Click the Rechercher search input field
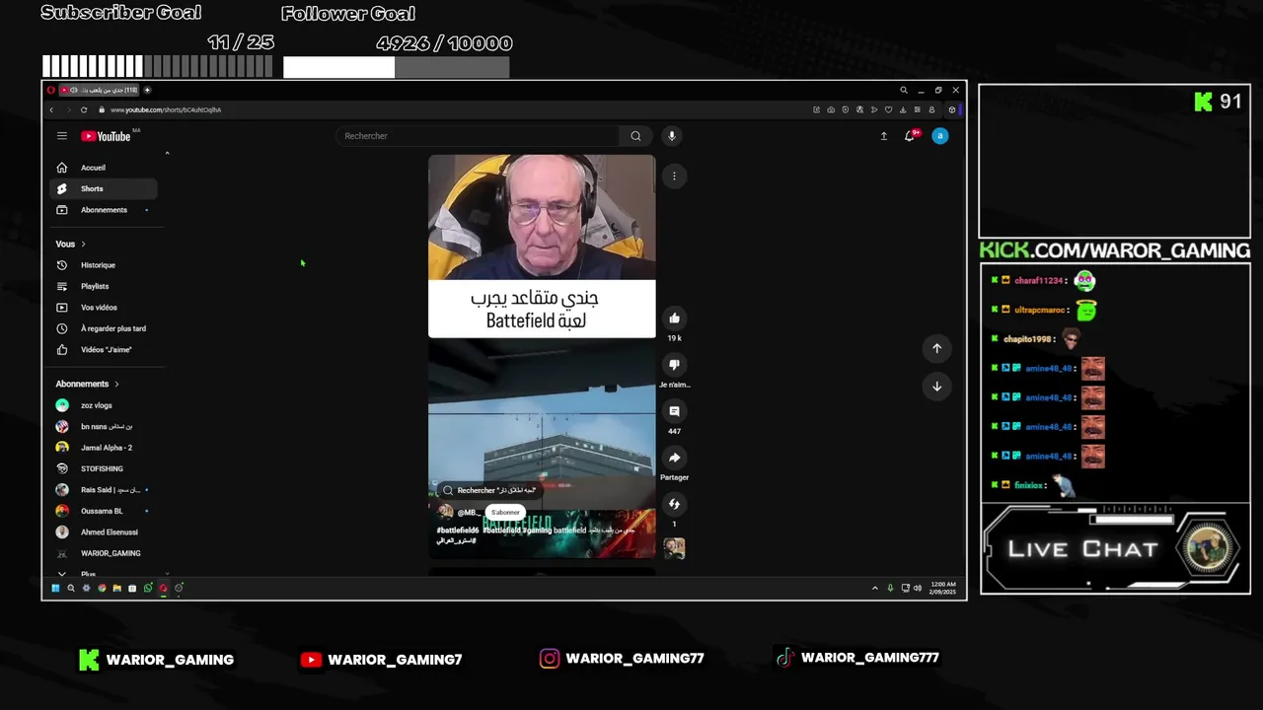This screenshot has width=1263, height=710. pyautogui.click(x=479, y=136)
